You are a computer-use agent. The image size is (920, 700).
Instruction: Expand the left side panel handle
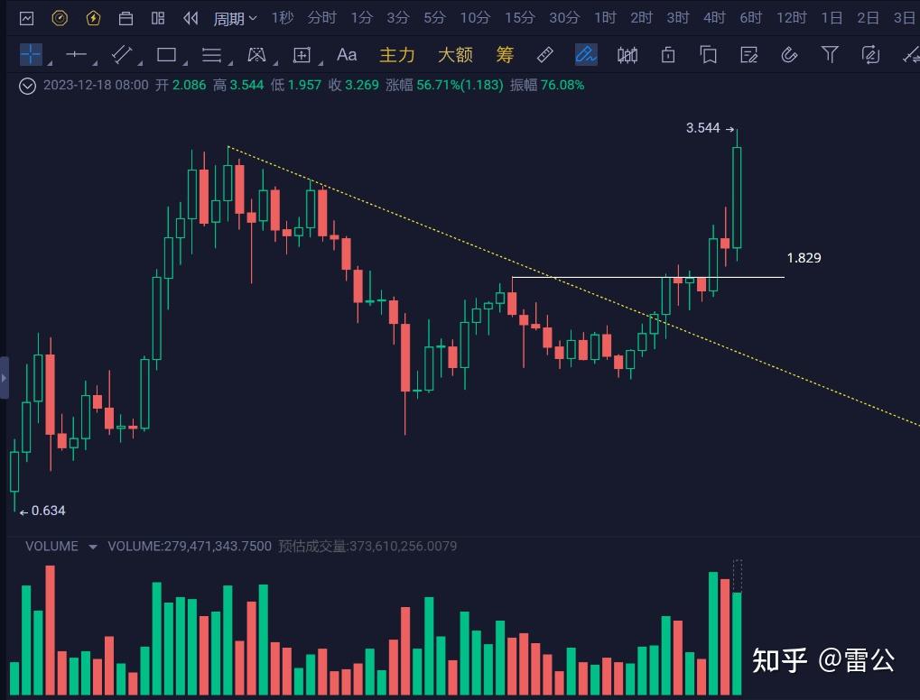(x=5, y=378)
